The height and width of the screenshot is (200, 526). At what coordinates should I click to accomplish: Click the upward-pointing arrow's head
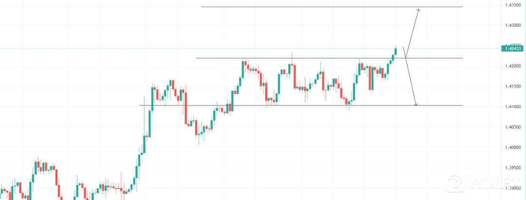coord(418,10)
